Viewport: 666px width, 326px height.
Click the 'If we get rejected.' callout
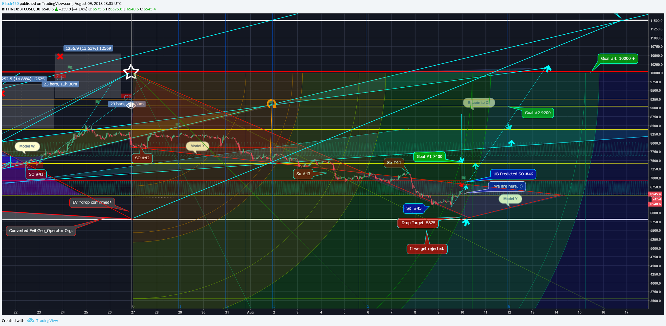427,249
